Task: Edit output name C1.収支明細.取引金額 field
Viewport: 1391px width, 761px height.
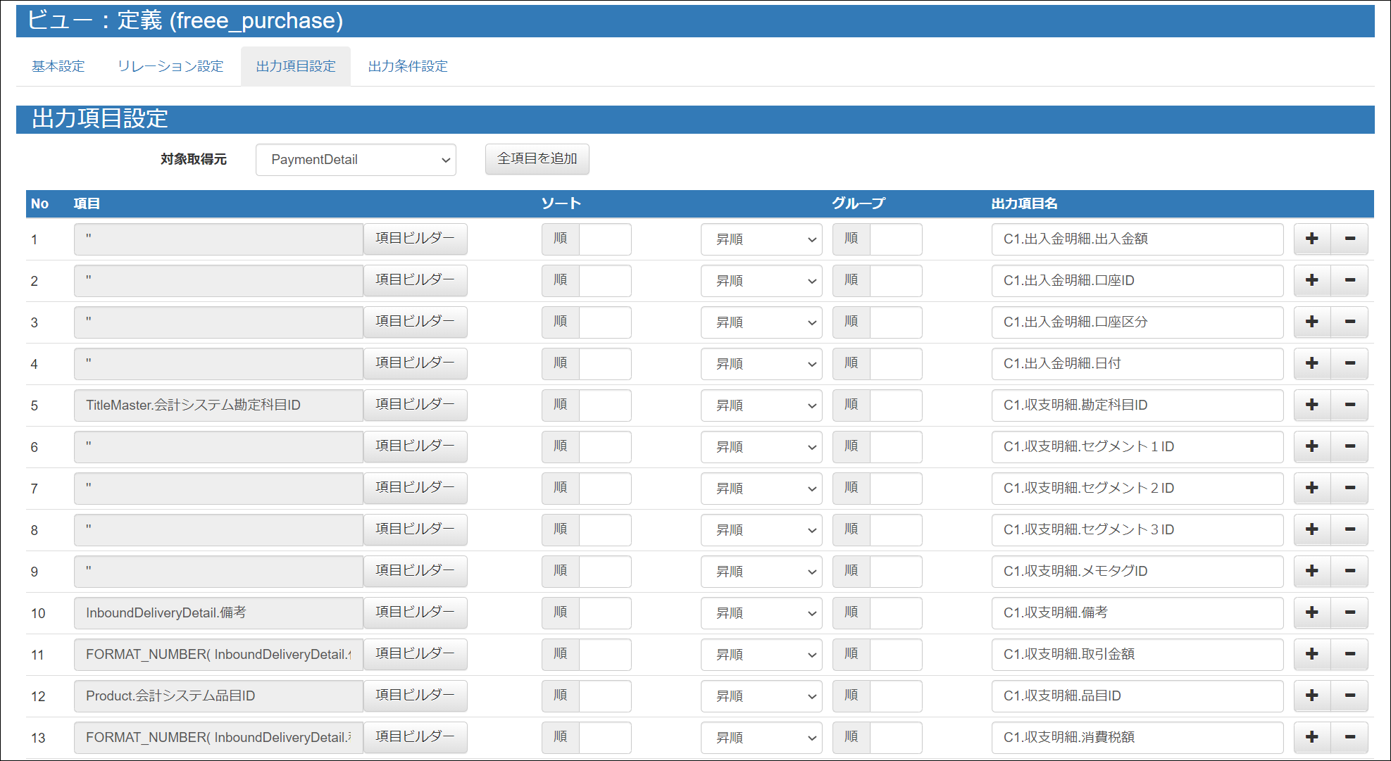Action: [x=1136, y=654]
